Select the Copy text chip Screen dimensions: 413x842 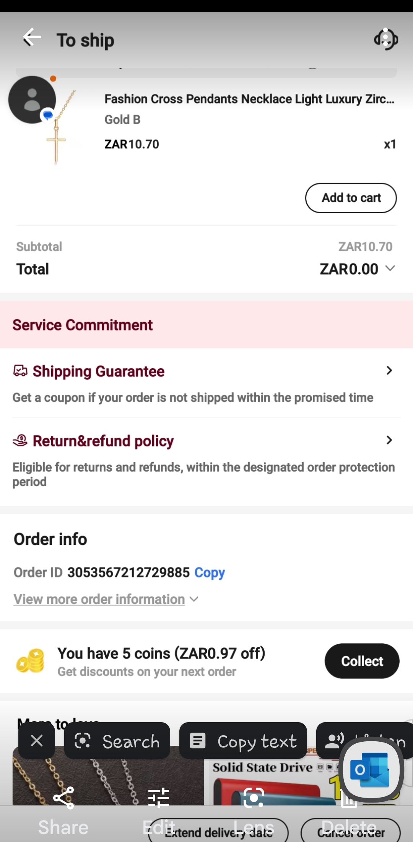pyautogui.click(x=243, y=741)
